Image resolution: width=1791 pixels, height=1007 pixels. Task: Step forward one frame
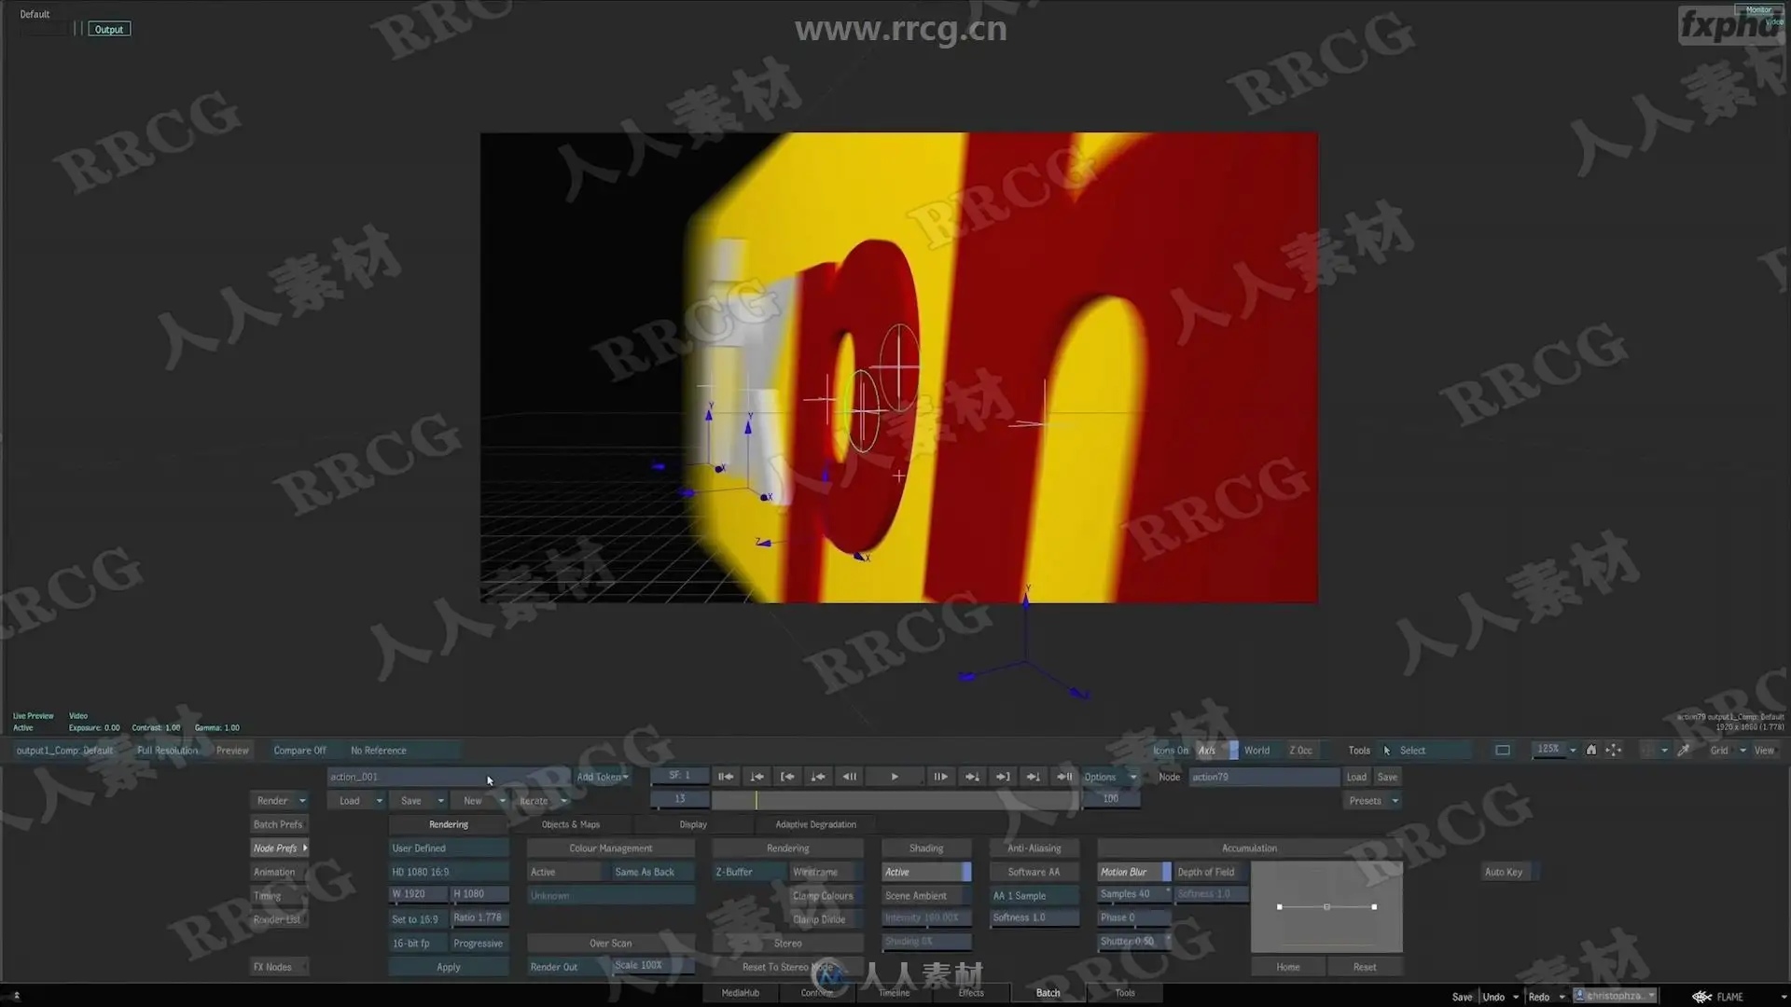(x=939, y=777)
